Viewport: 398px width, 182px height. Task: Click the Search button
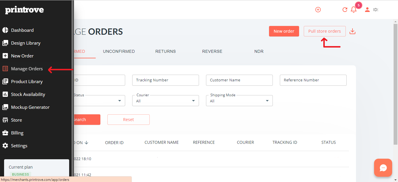click(x=87, y=120)
